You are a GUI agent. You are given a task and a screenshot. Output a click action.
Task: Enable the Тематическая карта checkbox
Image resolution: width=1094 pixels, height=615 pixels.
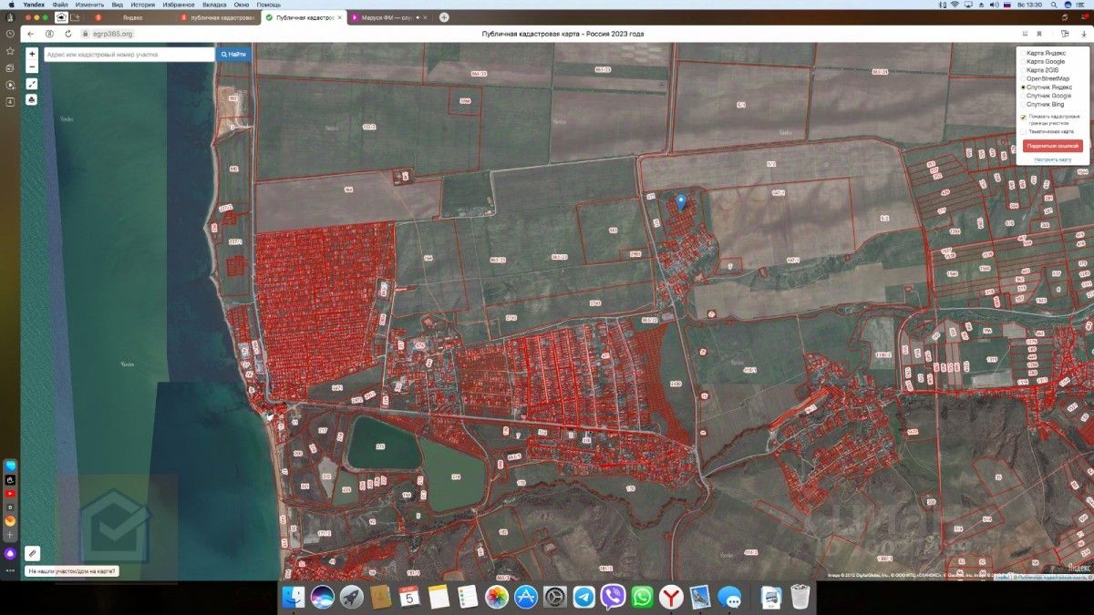click(1023, 131)
